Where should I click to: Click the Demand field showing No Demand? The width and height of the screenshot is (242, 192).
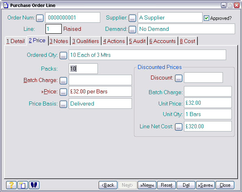(x=186, y=29)
